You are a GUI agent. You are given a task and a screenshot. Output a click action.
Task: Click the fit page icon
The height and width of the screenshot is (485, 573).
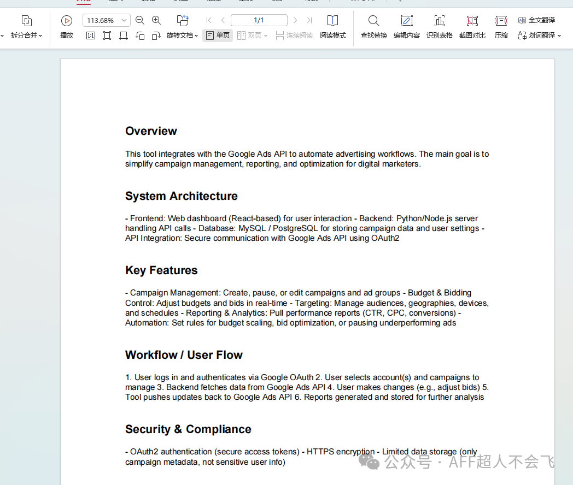[107, 36]
